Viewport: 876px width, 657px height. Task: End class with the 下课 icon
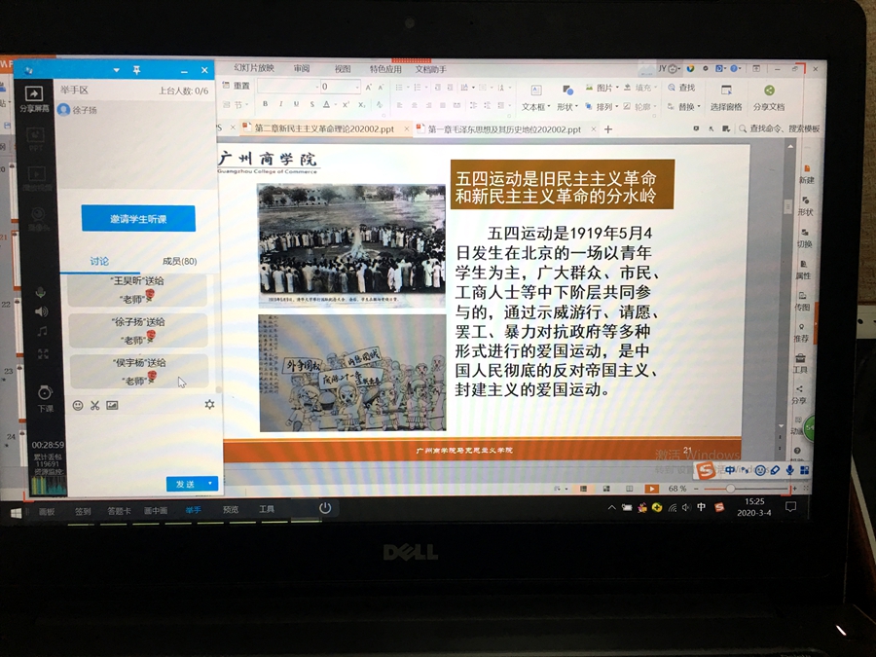(45, 395)
